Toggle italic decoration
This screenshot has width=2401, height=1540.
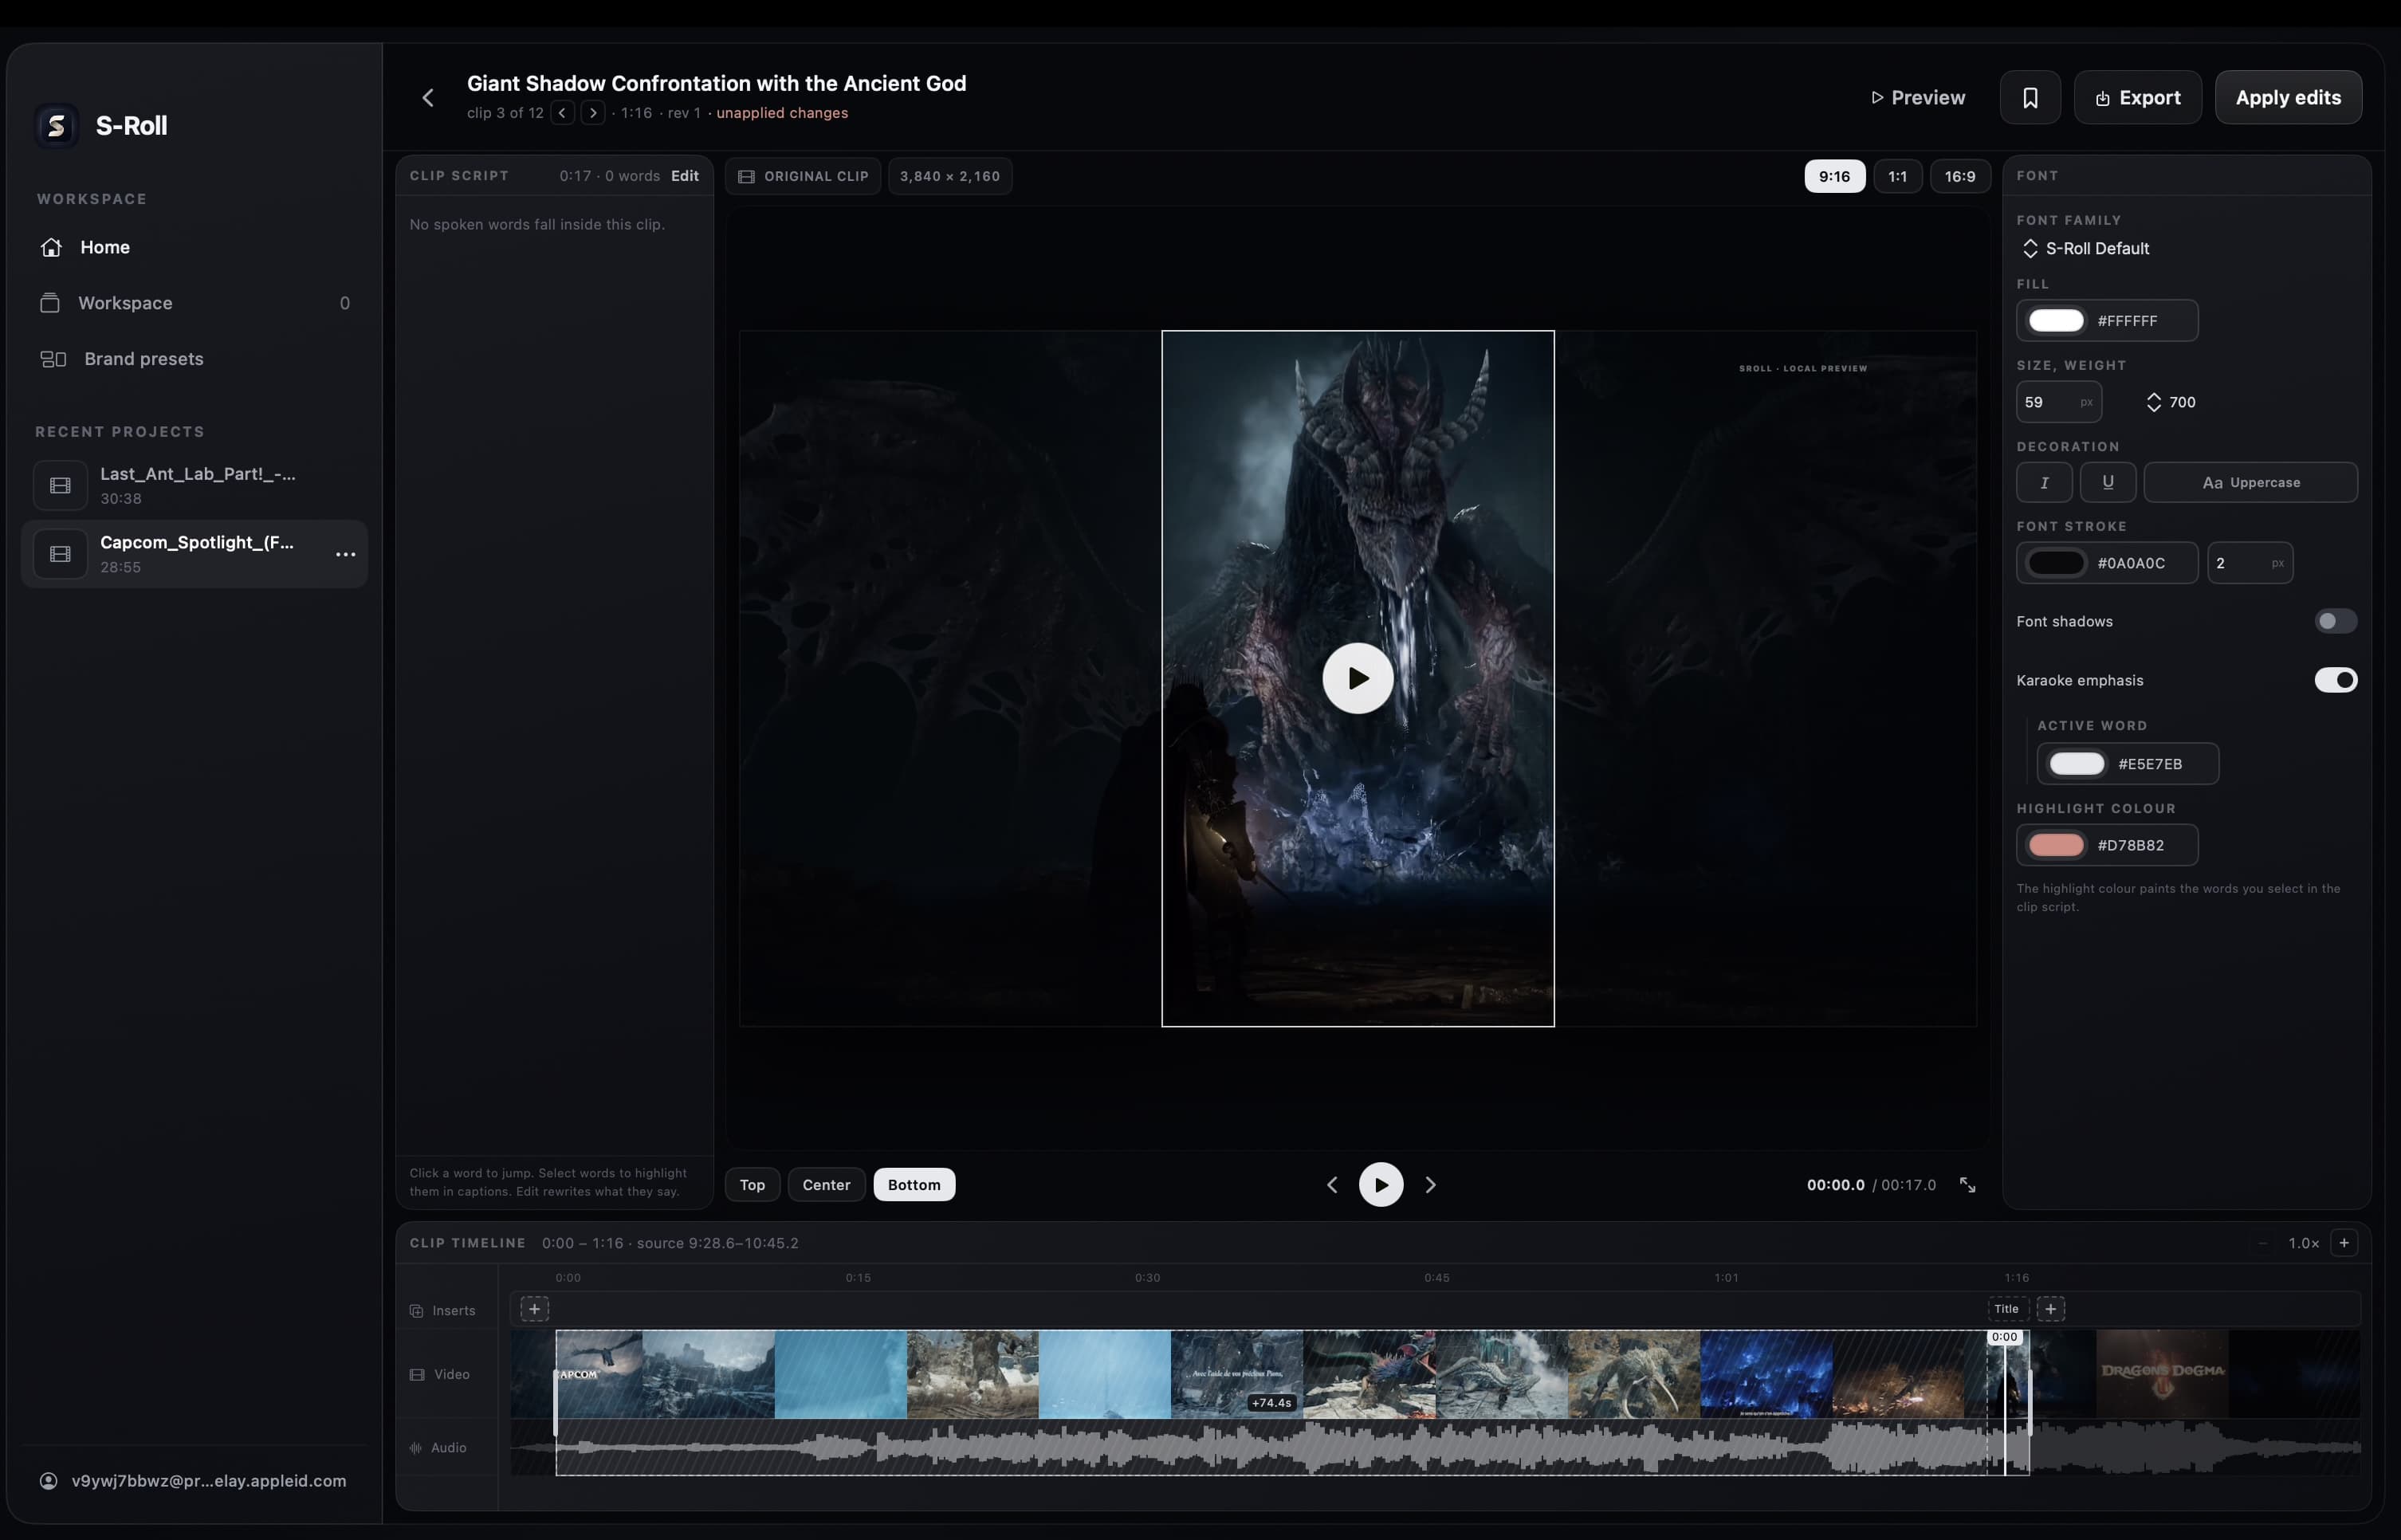(x=2044, y=482)
